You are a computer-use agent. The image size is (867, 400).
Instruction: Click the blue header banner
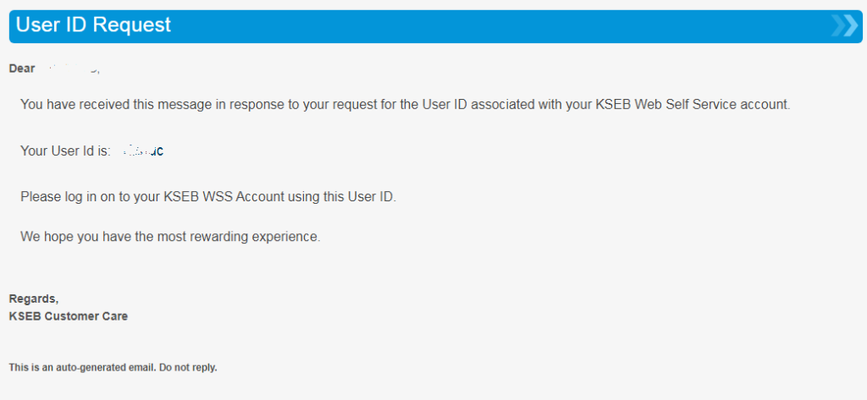(436, 26)
